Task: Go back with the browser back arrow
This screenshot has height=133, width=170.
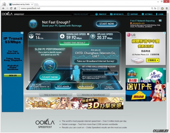Action: 3,8
